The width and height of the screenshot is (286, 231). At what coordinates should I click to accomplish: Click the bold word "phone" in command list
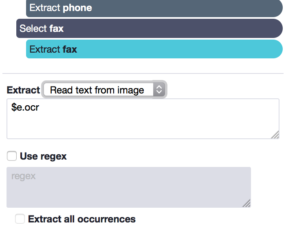click(77, 8)
